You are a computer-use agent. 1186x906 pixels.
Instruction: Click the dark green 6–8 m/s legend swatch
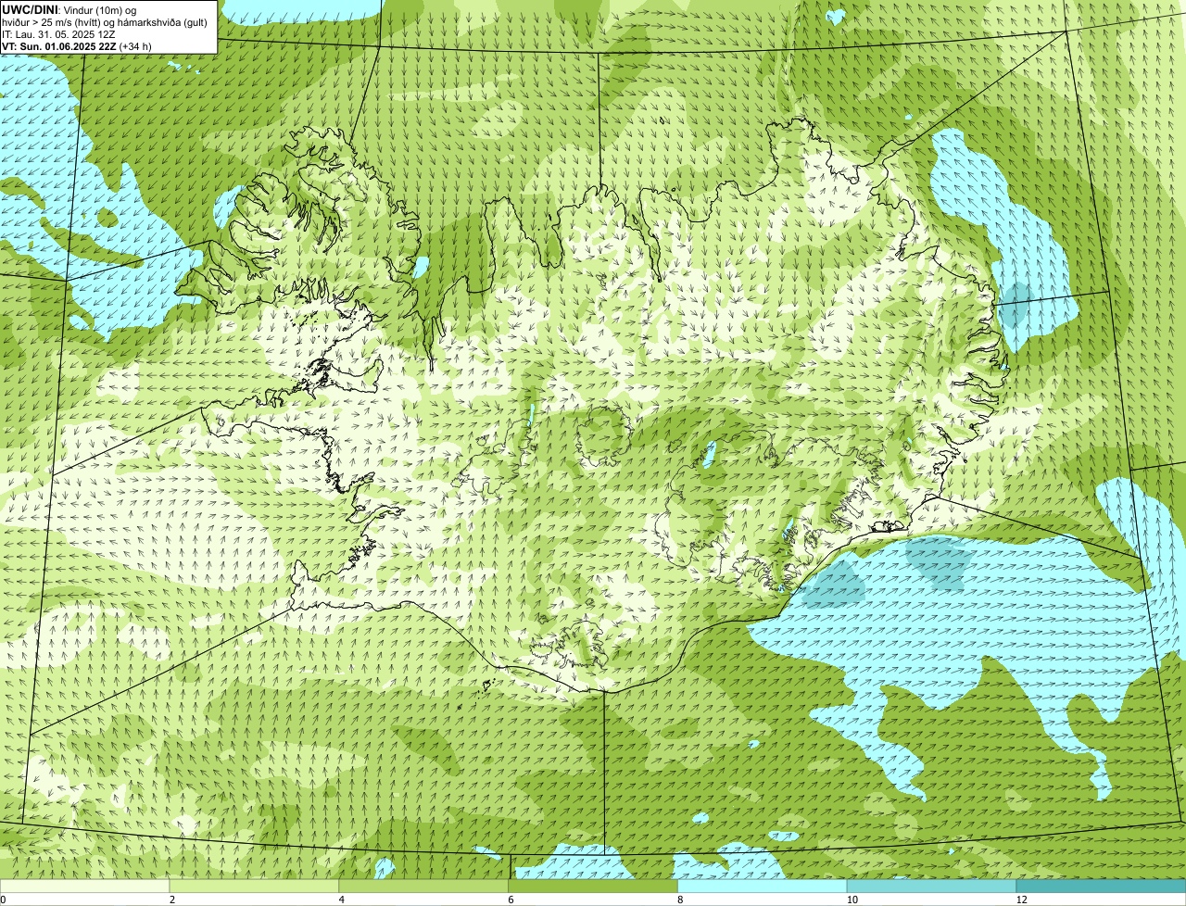593,886
